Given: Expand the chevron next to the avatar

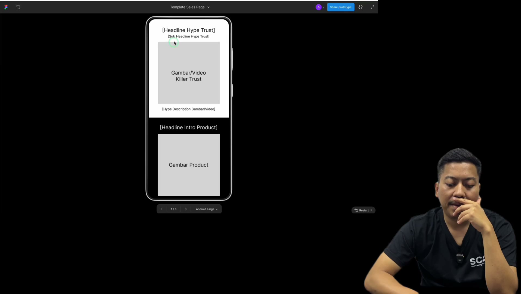Looking at the screenshot, I should click(323, 7).
